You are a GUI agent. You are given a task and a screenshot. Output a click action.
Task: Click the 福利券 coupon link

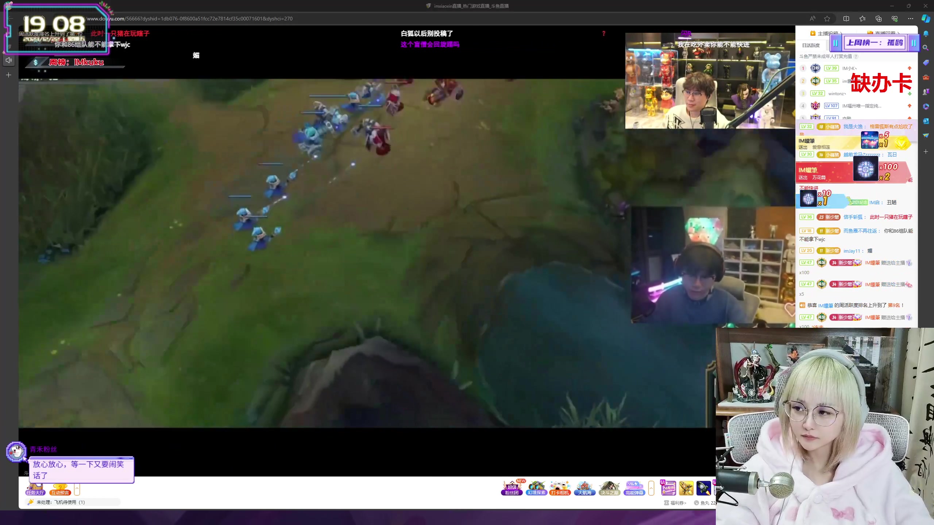tap(678, 503)
